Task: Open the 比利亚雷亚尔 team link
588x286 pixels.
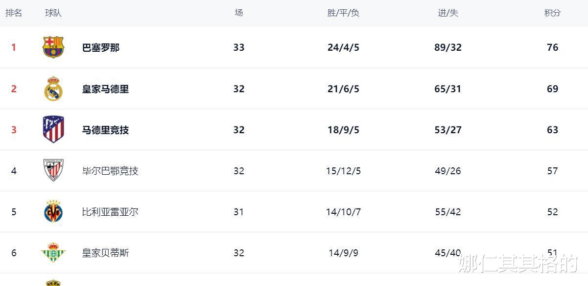Action: tap(110, 212)
